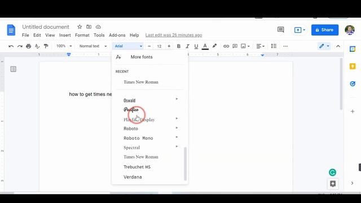Select the Paint format tool
Image resolution: width=361 pixels, height=203 pixels.
(46, 46)
